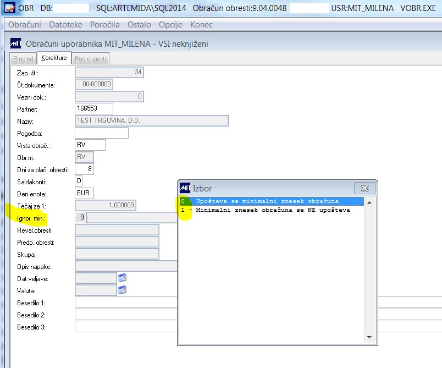Click the Izbor list scroll up arrow
This screenshot has width=442, height=368.
click(369, 202)
